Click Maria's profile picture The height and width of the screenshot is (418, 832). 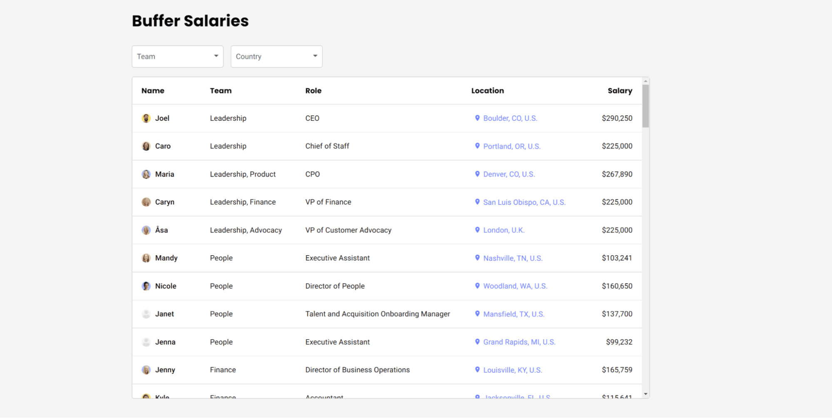click(x=146, y=174)
